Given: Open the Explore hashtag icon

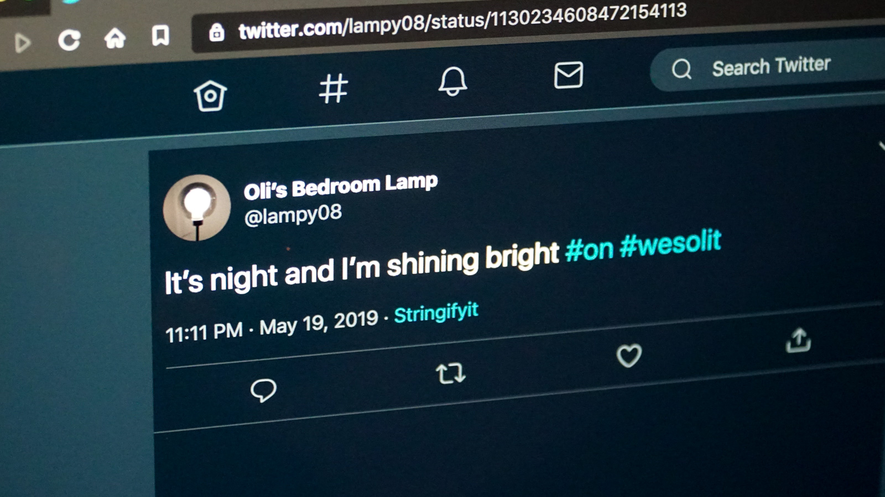Looking at the screenshot, I should 334,88.
